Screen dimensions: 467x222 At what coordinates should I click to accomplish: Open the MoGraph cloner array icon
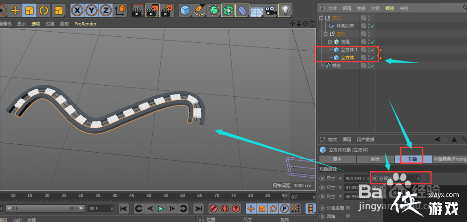[228, 11]
